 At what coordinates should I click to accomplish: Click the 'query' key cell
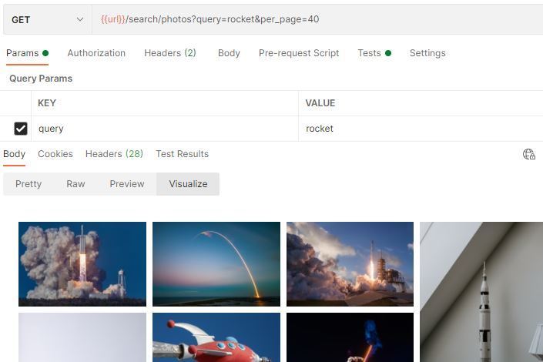pos(165,129)
